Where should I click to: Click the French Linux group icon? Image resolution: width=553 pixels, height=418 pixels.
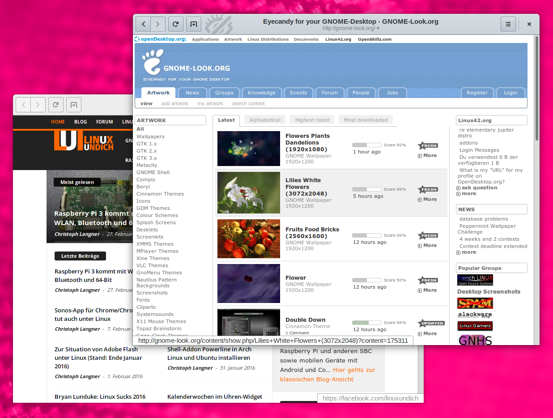tap(475, 280)
